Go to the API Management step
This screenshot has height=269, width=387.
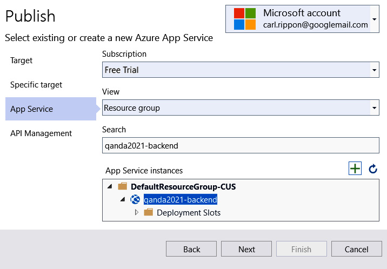tap(41, 133)
